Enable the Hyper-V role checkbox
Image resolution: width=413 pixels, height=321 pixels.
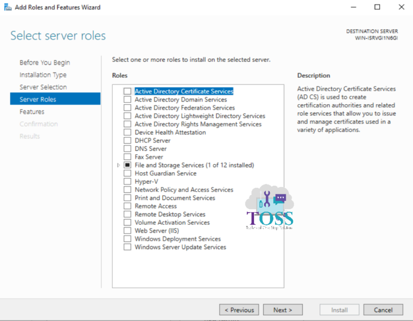[127, 181]
